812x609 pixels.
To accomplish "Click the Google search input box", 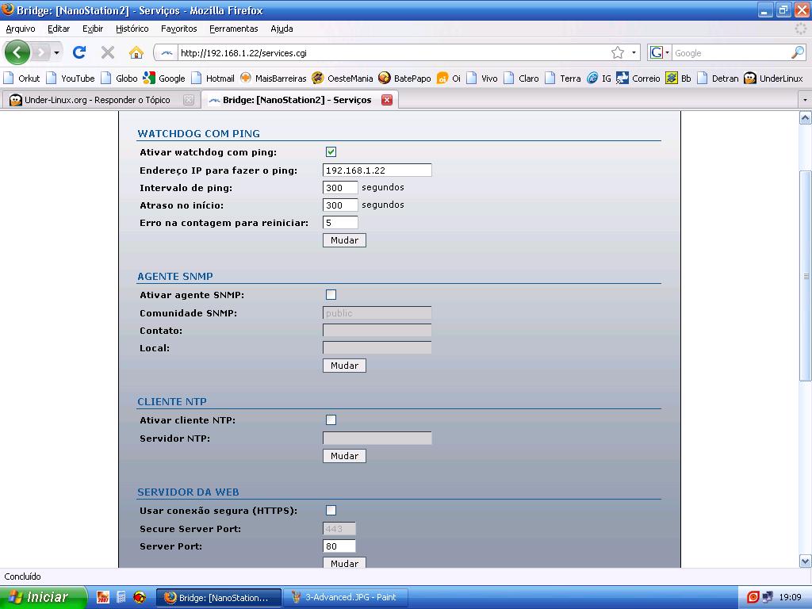I will [731, 53].
